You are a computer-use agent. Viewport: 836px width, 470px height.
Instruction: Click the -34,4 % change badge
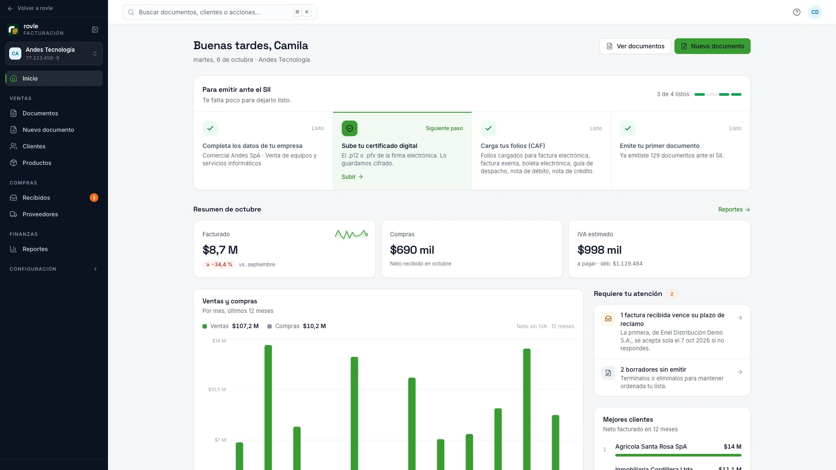219,265
